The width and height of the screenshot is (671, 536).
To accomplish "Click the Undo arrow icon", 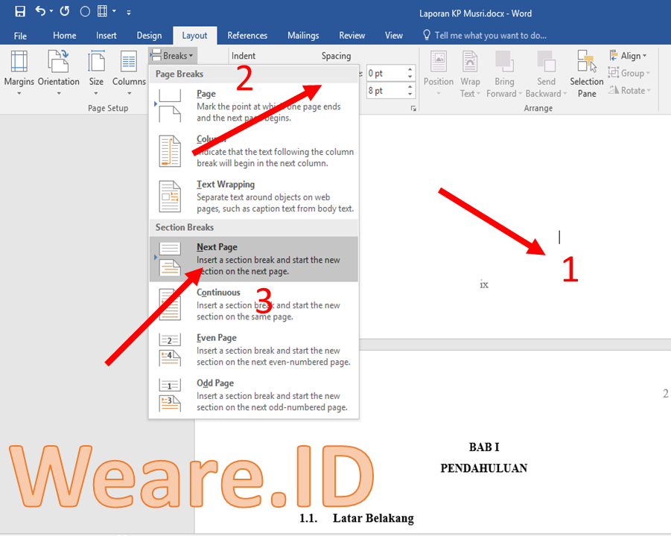I will tap(40, 11).
